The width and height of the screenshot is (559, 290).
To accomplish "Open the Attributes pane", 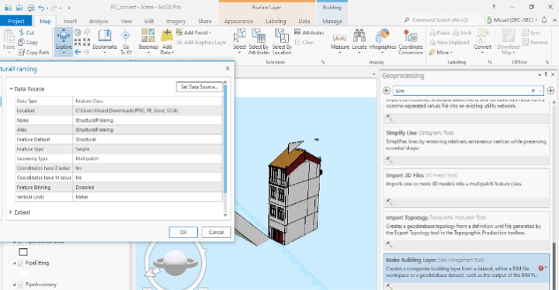I will click(x=309, y=33).
